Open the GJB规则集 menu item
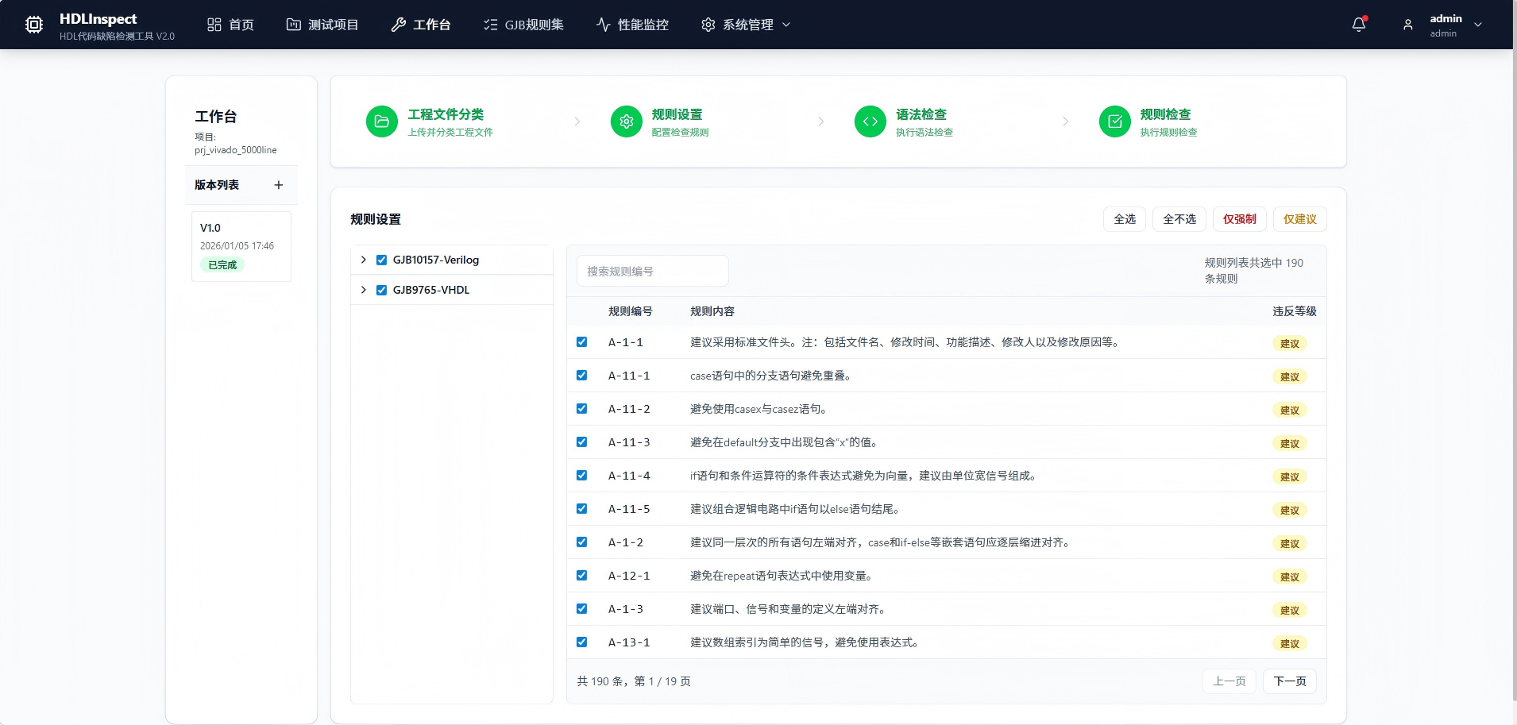This screenshot has height=725, width=1517. click(x=523, y=25)
